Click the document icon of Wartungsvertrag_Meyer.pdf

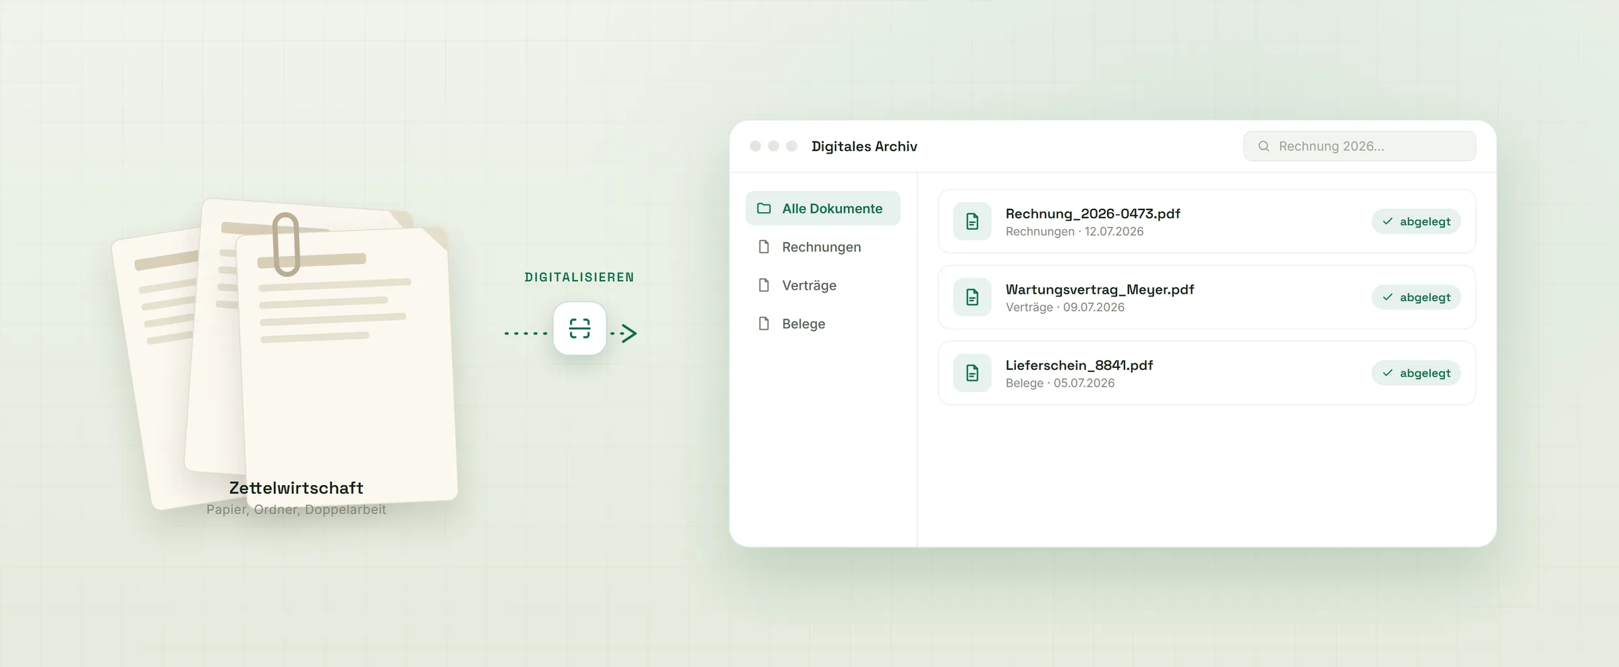[972, 297]
